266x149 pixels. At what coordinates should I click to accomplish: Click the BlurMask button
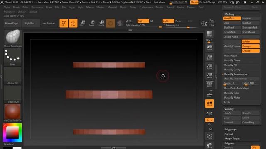[x=232, y=28]
